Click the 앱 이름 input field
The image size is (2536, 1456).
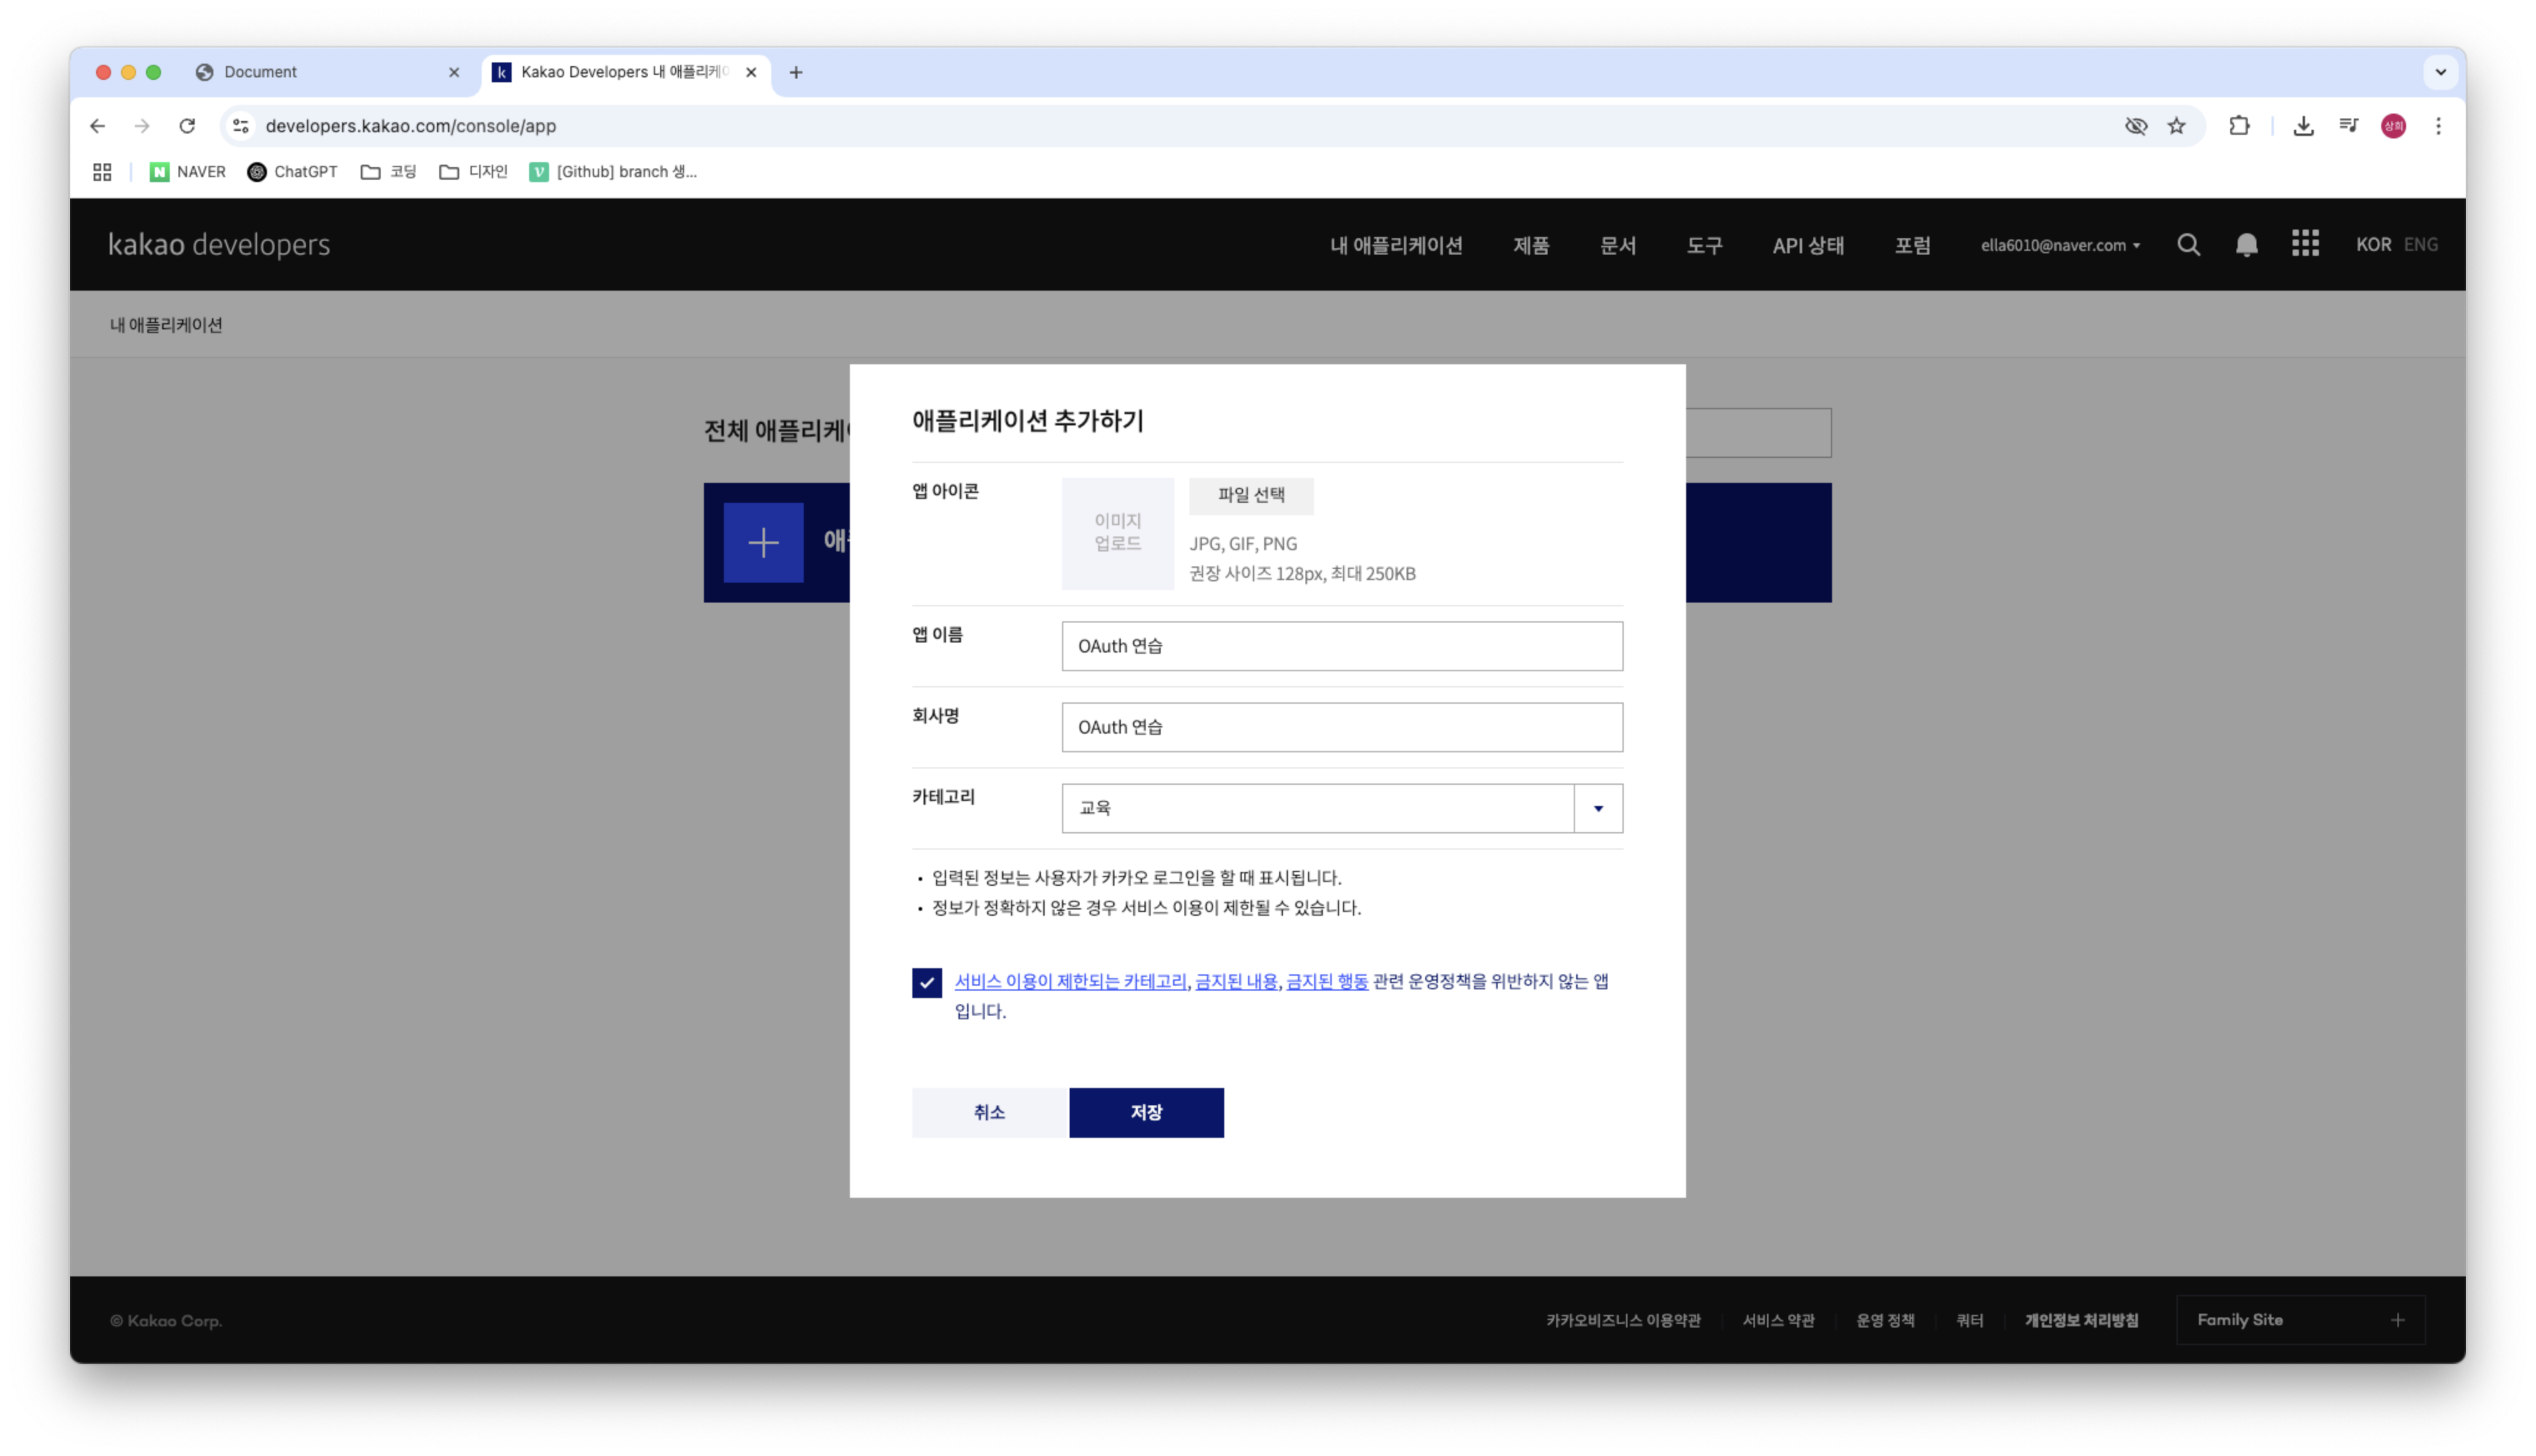pos(1342,646)
